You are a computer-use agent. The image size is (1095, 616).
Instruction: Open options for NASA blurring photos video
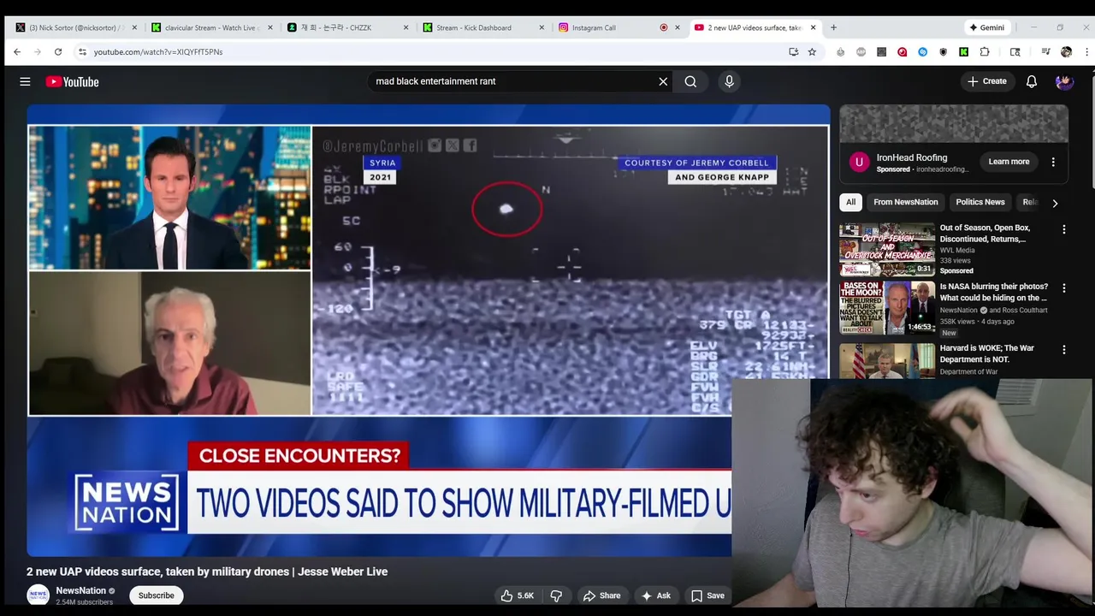point(1064,288)
